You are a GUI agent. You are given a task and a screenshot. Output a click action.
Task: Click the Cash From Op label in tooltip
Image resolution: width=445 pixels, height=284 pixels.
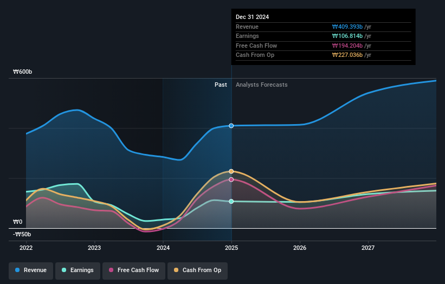255,55
